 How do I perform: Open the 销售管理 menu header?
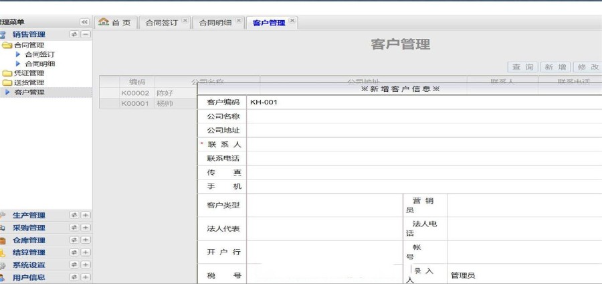pos(29,35)
